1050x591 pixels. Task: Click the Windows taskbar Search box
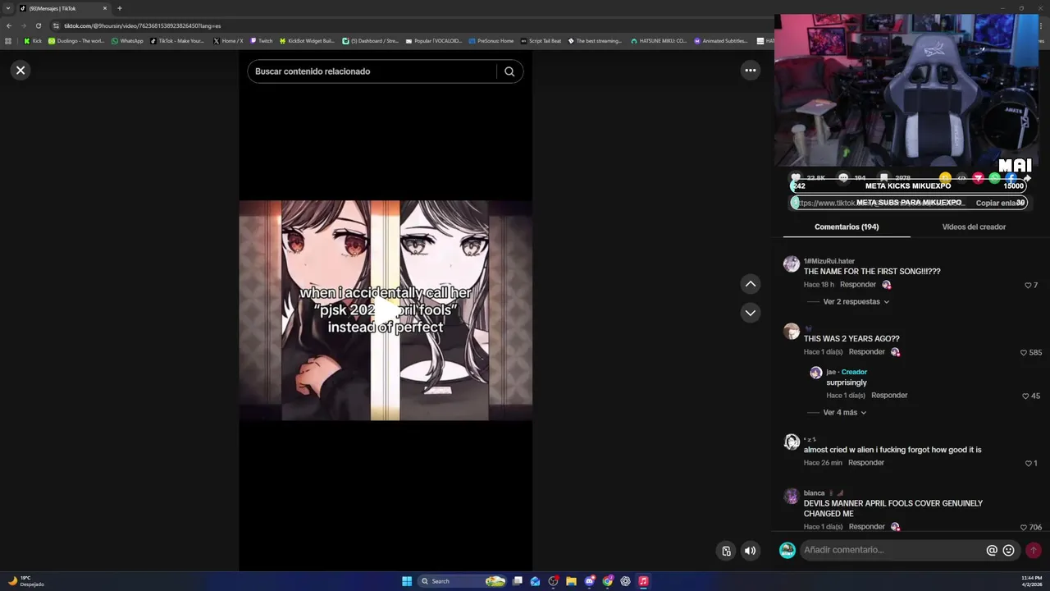(x=463, y=581)
